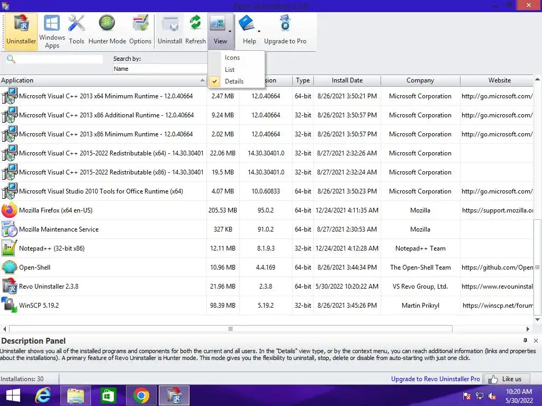The image size is (542, 406).
Task: Open the Windows Apps section
Action: [x=52, y=32]
